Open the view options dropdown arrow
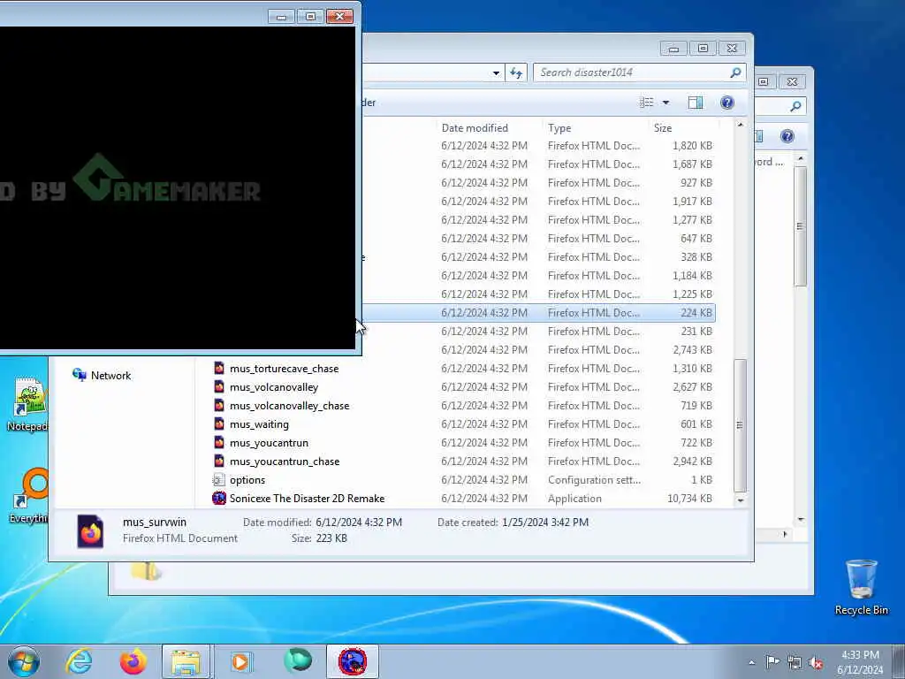905x679 pixels. click(665, 103)
